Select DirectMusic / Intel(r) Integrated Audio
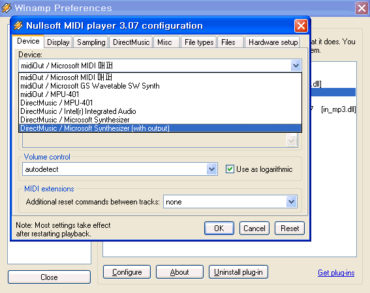Viewport: 370px width, 293px height. (x=160, y=111)
